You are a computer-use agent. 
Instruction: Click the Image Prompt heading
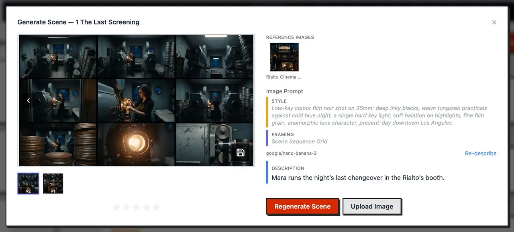pos(285,91)
